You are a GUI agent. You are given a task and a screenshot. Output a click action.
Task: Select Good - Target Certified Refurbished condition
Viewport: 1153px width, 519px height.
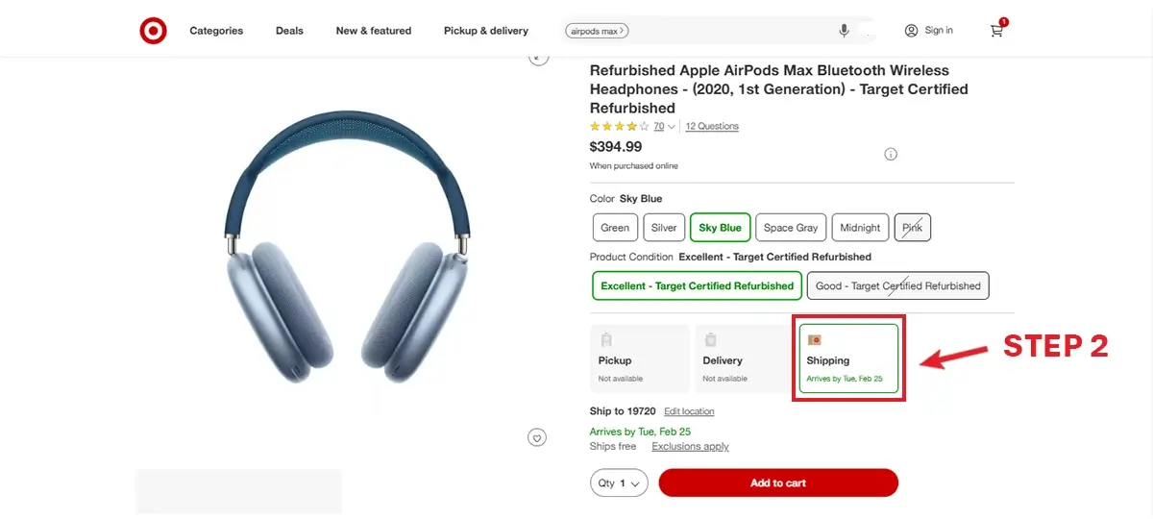pos(897,285)
